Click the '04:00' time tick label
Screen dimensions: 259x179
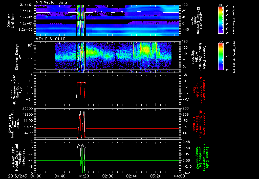point(180,176)
